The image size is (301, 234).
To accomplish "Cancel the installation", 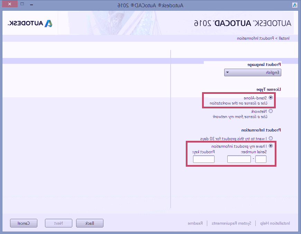I will (x=24, y=223).
